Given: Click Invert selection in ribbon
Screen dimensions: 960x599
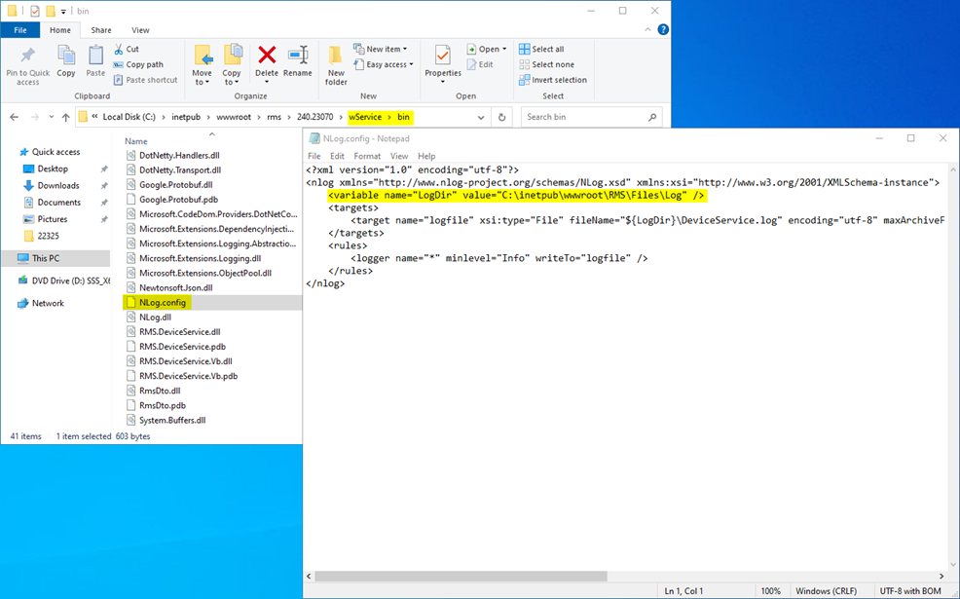Looking at the screenshot, I should [553, 80].
